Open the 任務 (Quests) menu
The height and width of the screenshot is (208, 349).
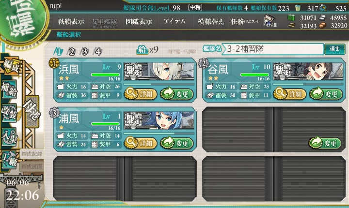click(x=244, y=21)
